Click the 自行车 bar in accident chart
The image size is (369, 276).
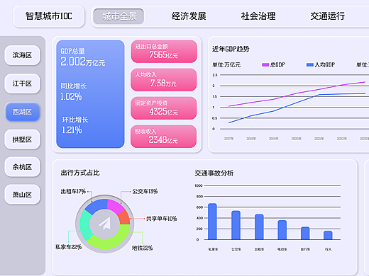[x=305, y=234]
